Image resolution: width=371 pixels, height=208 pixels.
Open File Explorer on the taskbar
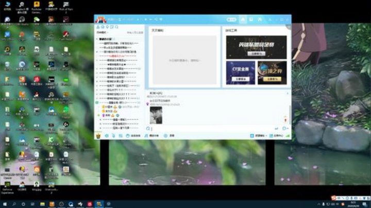tap(42, 204)
